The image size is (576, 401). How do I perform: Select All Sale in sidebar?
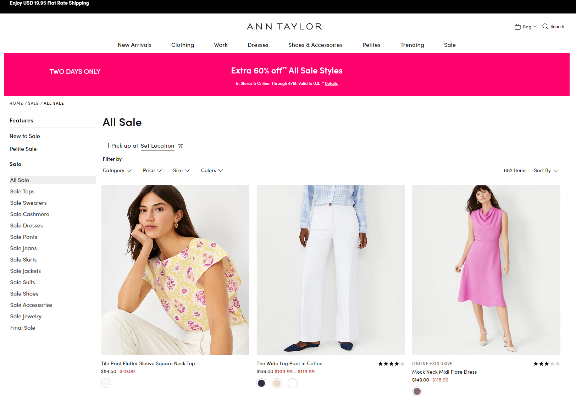[x=52, y=180]
